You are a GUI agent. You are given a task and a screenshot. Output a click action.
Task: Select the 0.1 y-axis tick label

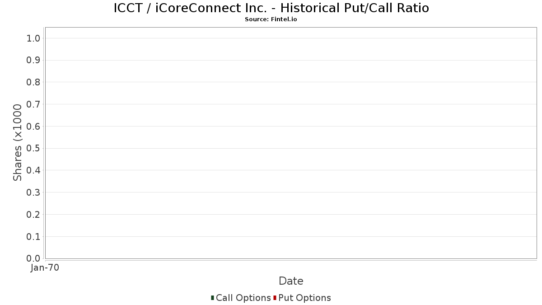pyautogui.click(x=33, y=237)
